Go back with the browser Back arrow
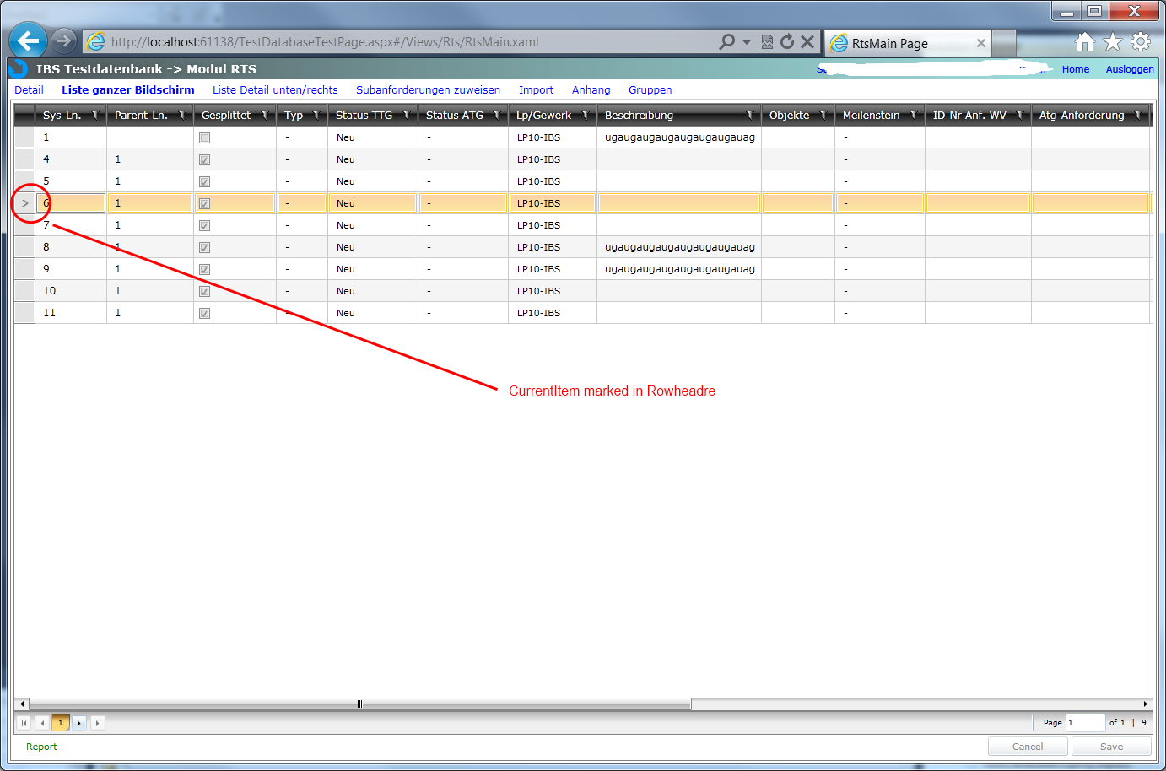The width and height of the screenshot is (1166, 771). [x=28, y=40]
